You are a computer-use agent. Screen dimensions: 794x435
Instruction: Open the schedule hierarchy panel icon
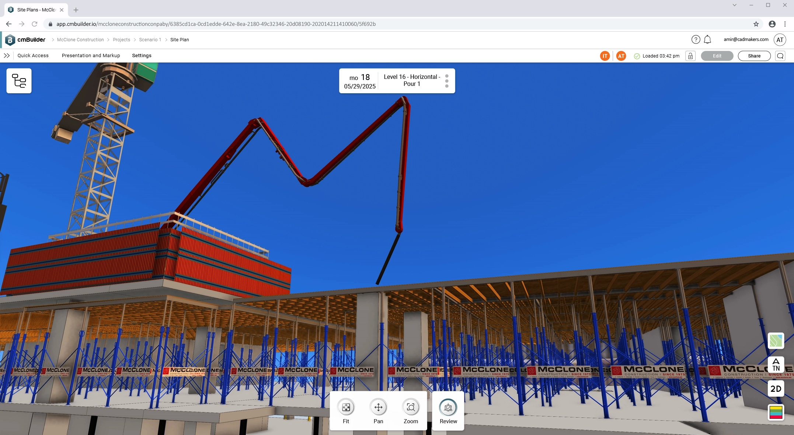[x=19, y=81]
